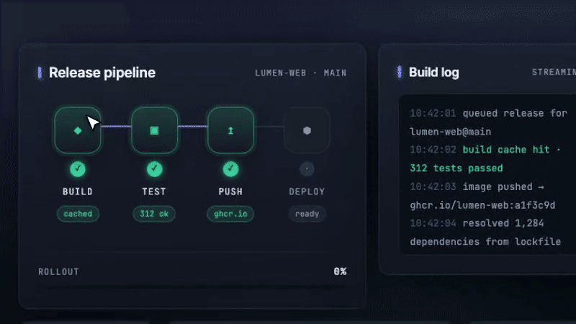Click the green checkmark above TEST label
This screenshot has height=324, width=576.
(x=154, y=169)
